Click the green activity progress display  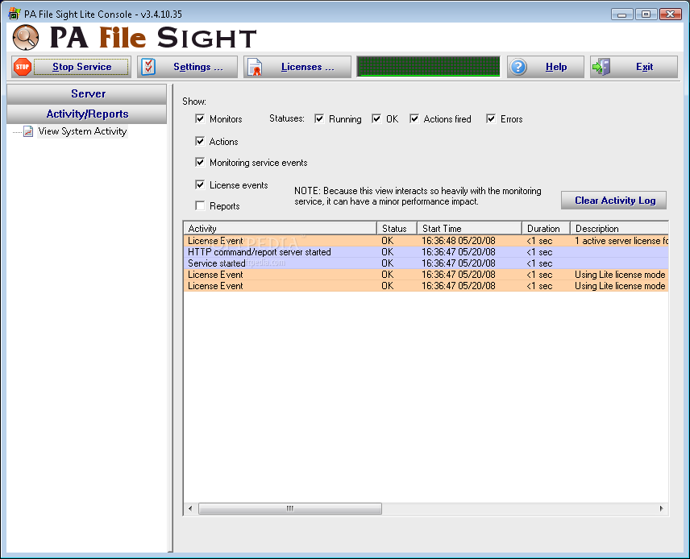point(429,67)
